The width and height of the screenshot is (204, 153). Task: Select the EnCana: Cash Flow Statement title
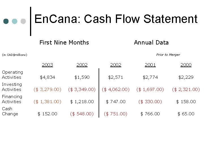tap(116, 19)
